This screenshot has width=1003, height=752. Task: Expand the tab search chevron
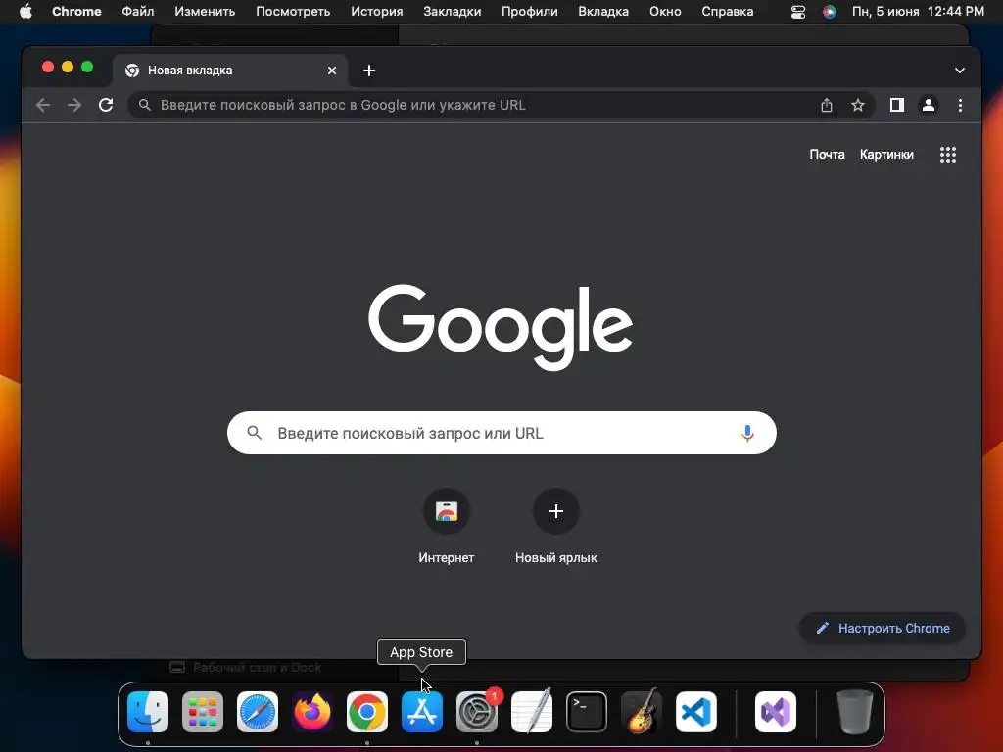coord(960,70)
